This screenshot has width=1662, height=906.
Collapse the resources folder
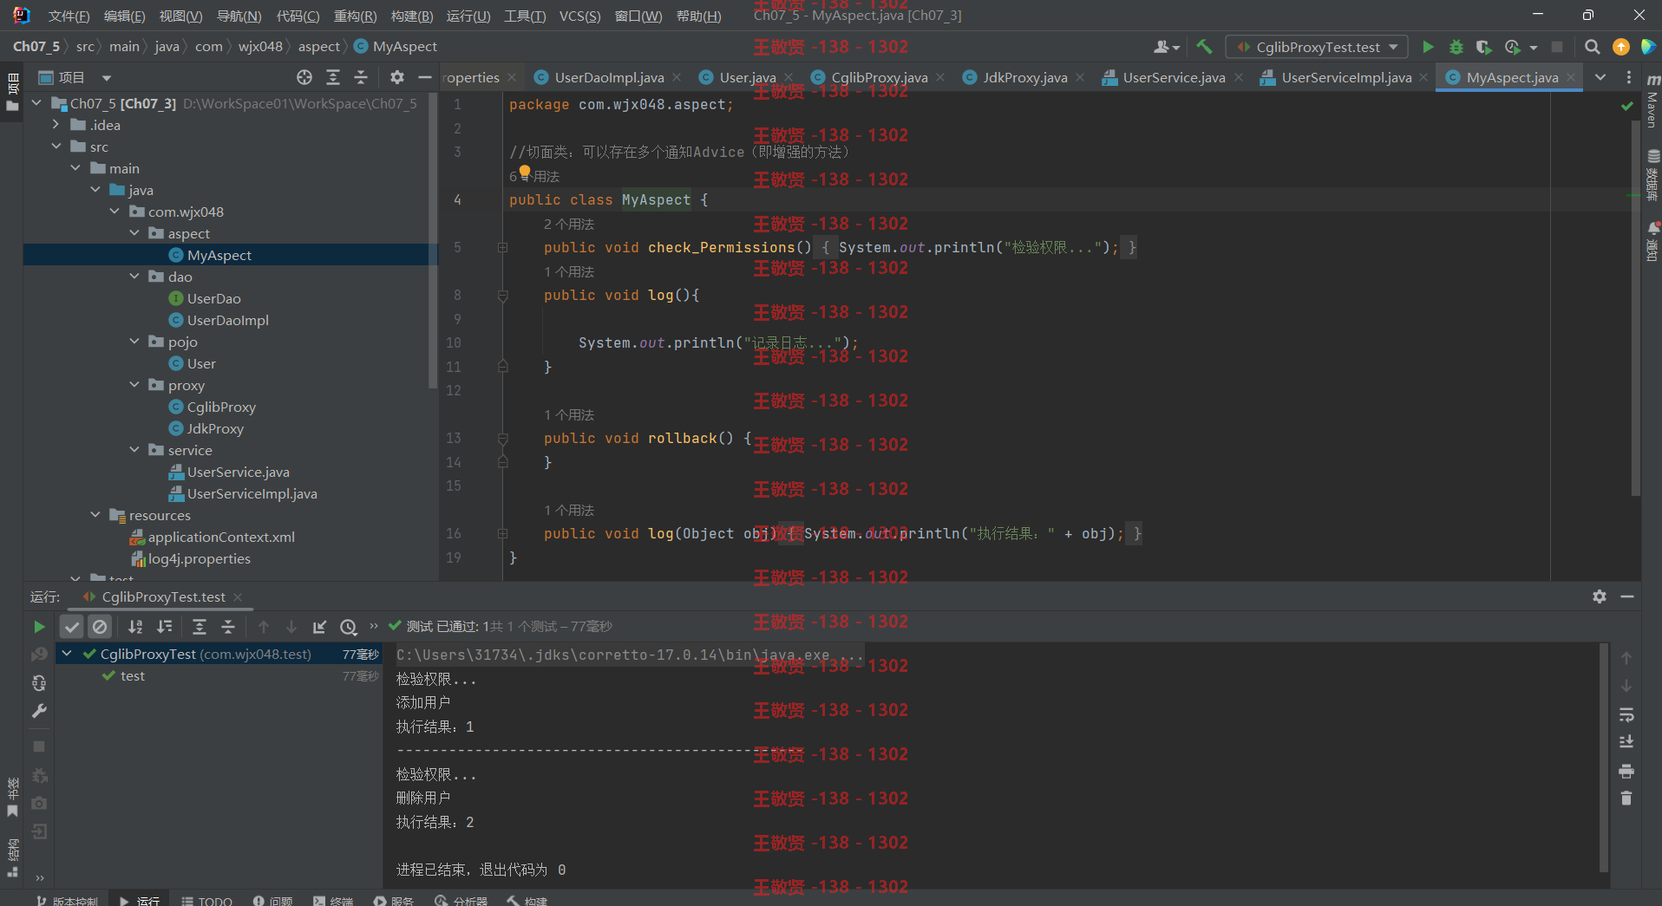tap(95, 515)
